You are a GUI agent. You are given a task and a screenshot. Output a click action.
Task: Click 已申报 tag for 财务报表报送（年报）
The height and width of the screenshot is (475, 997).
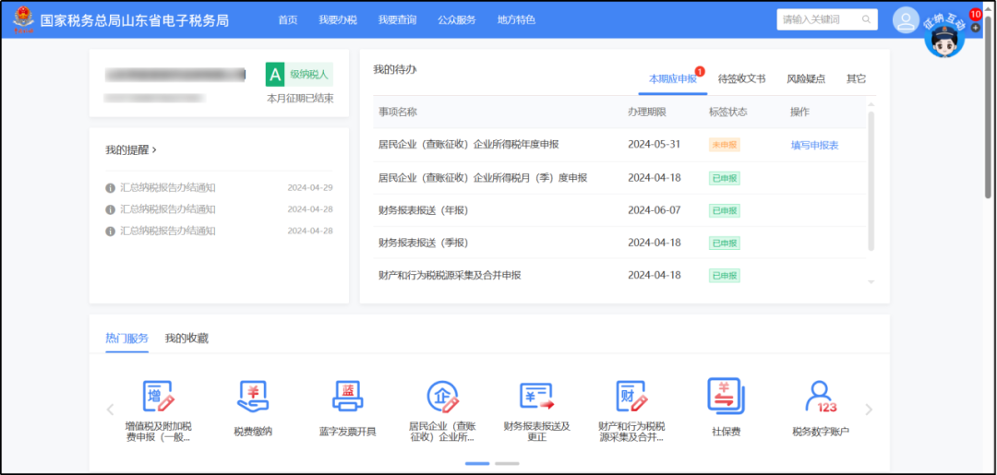tap(725, 210)
